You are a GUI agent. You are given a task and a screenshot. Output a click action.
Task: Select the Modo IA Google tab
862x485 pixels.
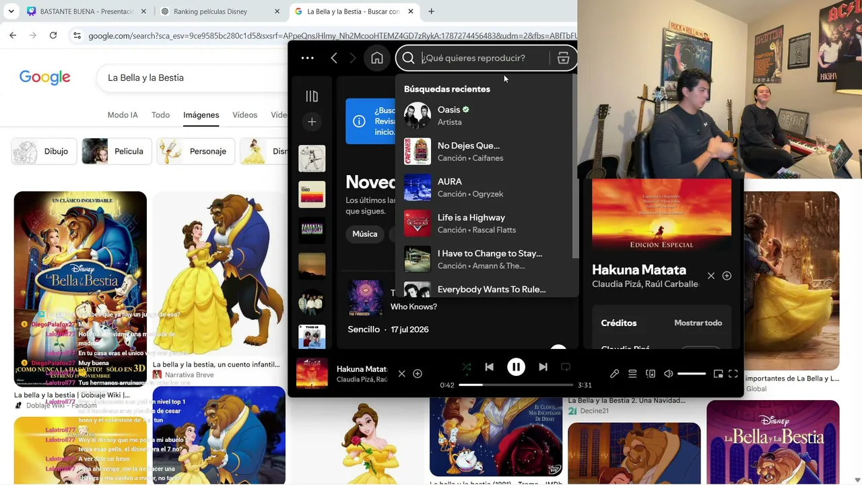tap(123, 115)
